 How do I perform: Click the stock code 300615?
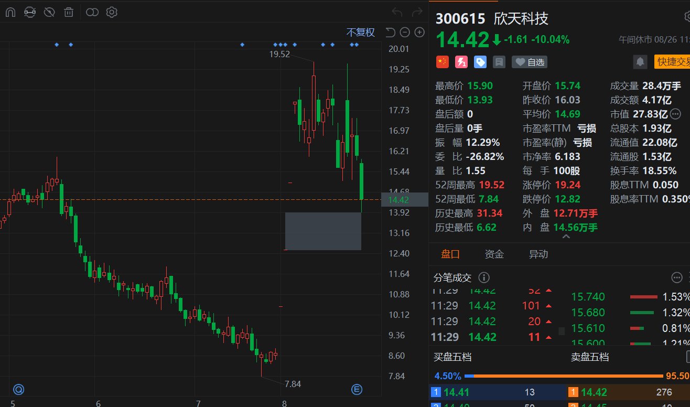460,19
